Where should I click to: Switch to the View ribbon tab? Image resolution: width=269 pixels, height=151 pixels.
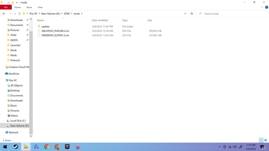[x=40, y=7]
